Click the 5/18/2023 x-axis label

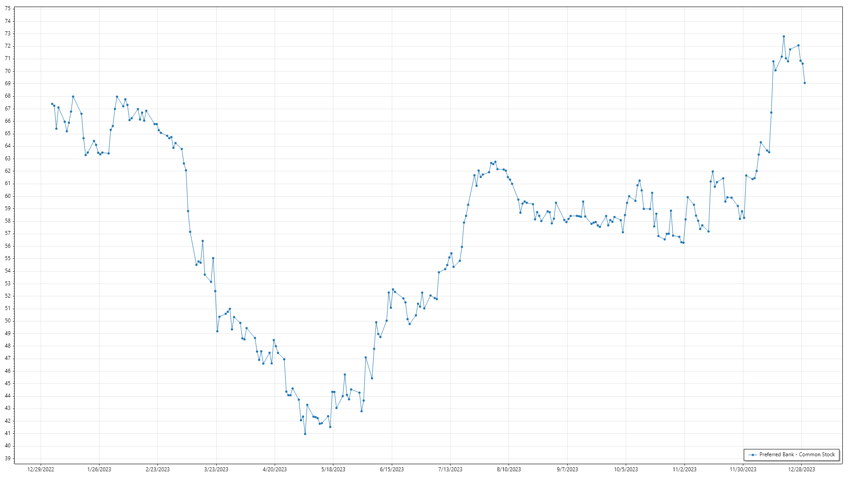pos(333,469)
